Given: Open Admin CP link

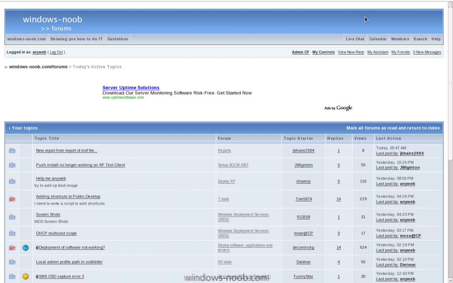Looking at the screenshot, I should [x=300, y=52].
